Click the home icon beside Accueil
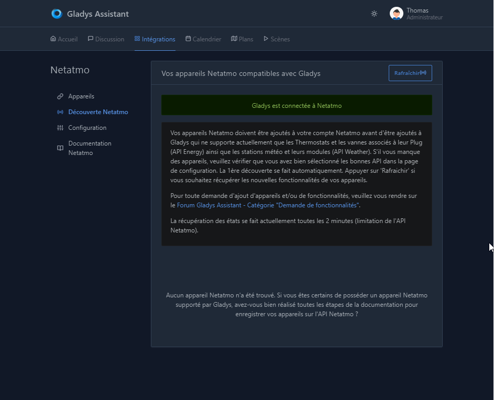The width and height of the screenshot is (494, 400). tap(53, 38)
